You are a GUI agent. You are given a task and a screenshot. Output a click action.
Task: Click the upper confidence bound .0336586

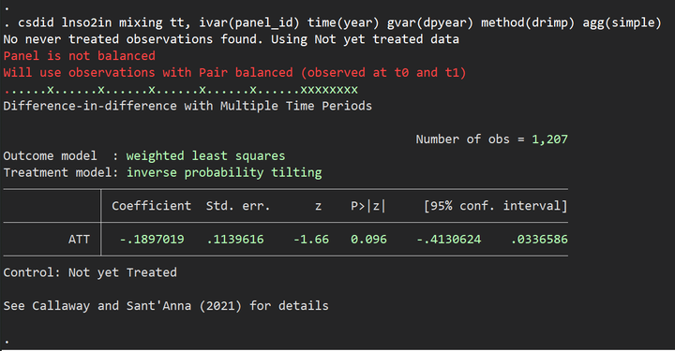[539, 240]
